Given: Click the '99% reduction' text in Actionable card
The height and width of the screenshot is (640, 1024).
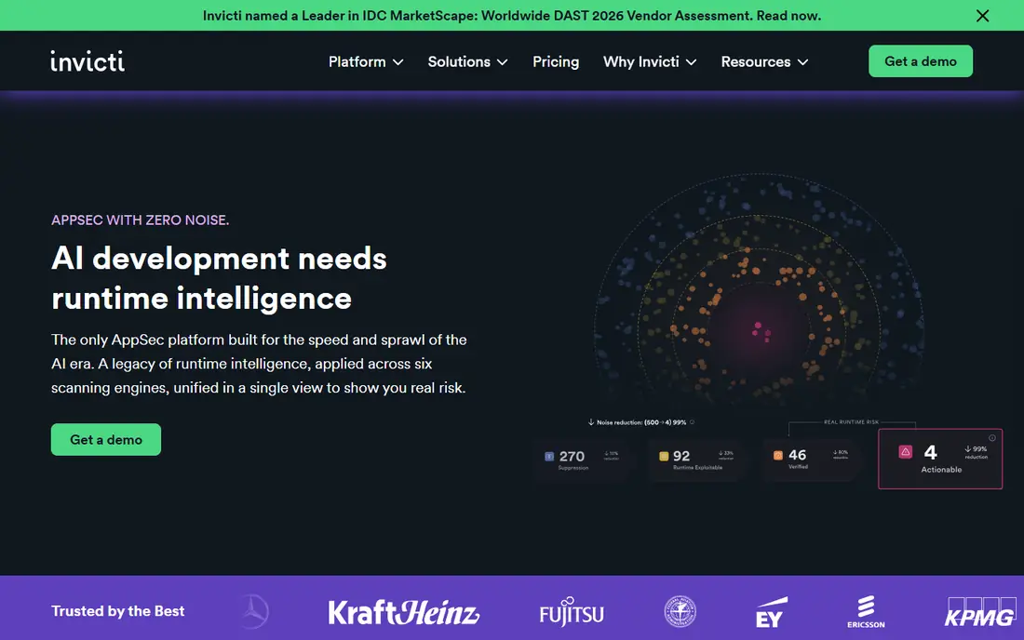Looking at the screenshot, I should click(976, 452).
